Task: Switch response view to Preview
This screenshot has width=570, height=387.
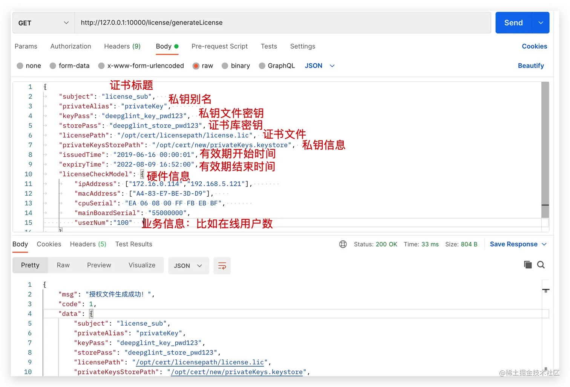Action: (99, 265)
